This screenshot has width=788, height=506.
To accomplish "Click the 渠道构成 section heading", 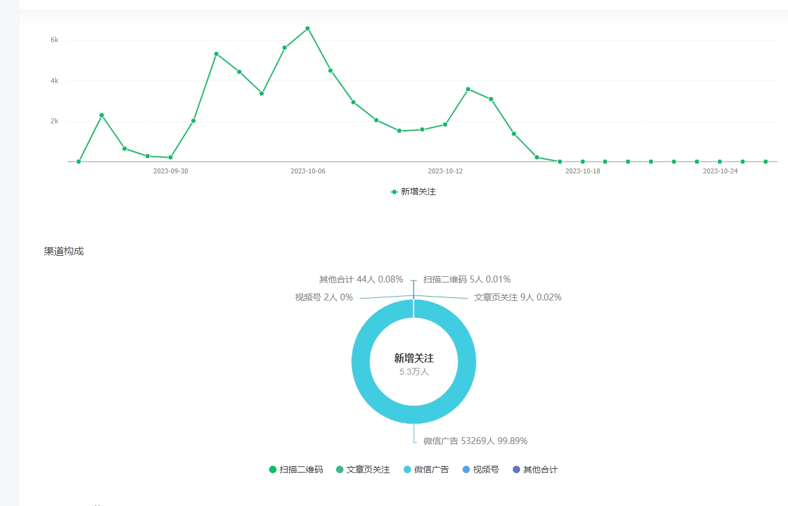I will point(64,251).
